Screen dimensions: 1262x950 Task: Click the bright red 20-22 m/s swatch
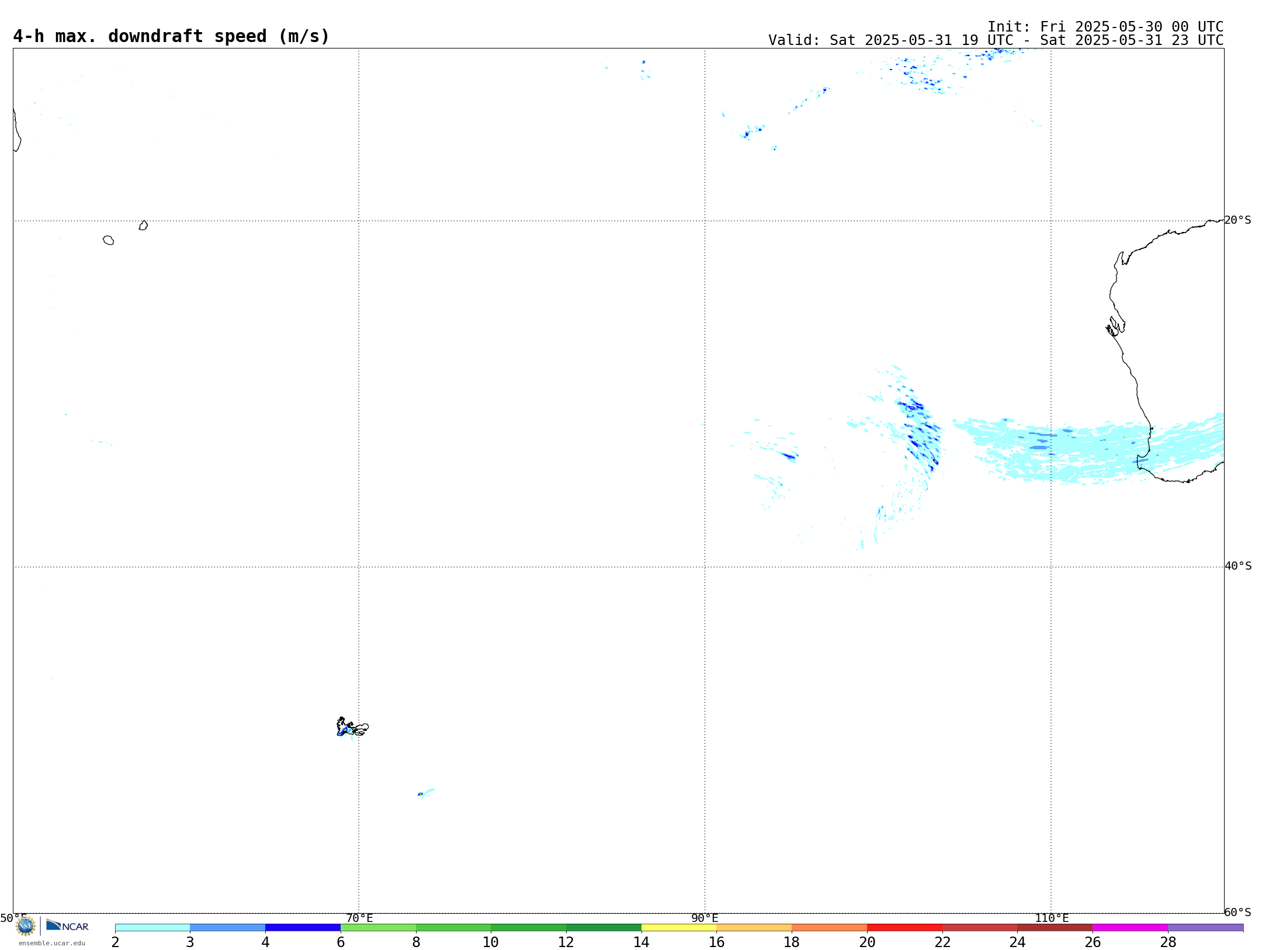point(904,928)
